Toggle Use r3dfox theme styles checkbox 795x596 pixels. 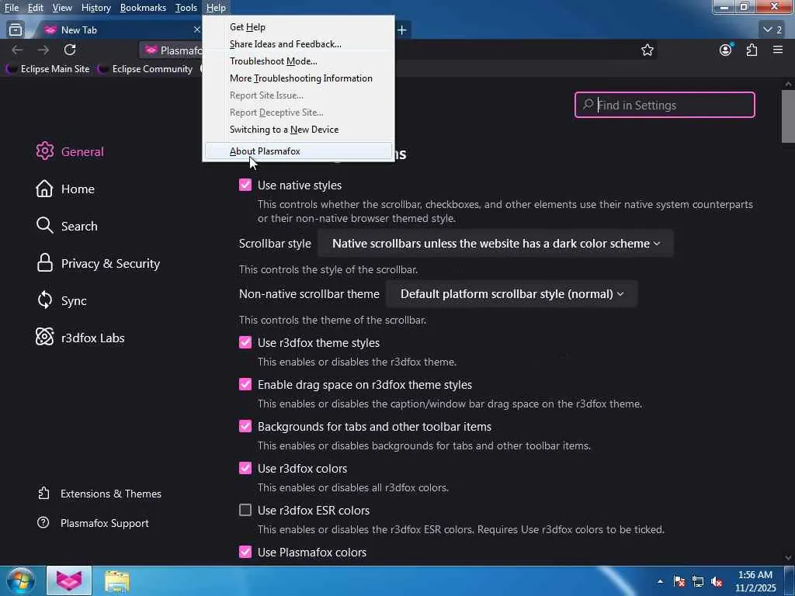(x=245, y=342)
